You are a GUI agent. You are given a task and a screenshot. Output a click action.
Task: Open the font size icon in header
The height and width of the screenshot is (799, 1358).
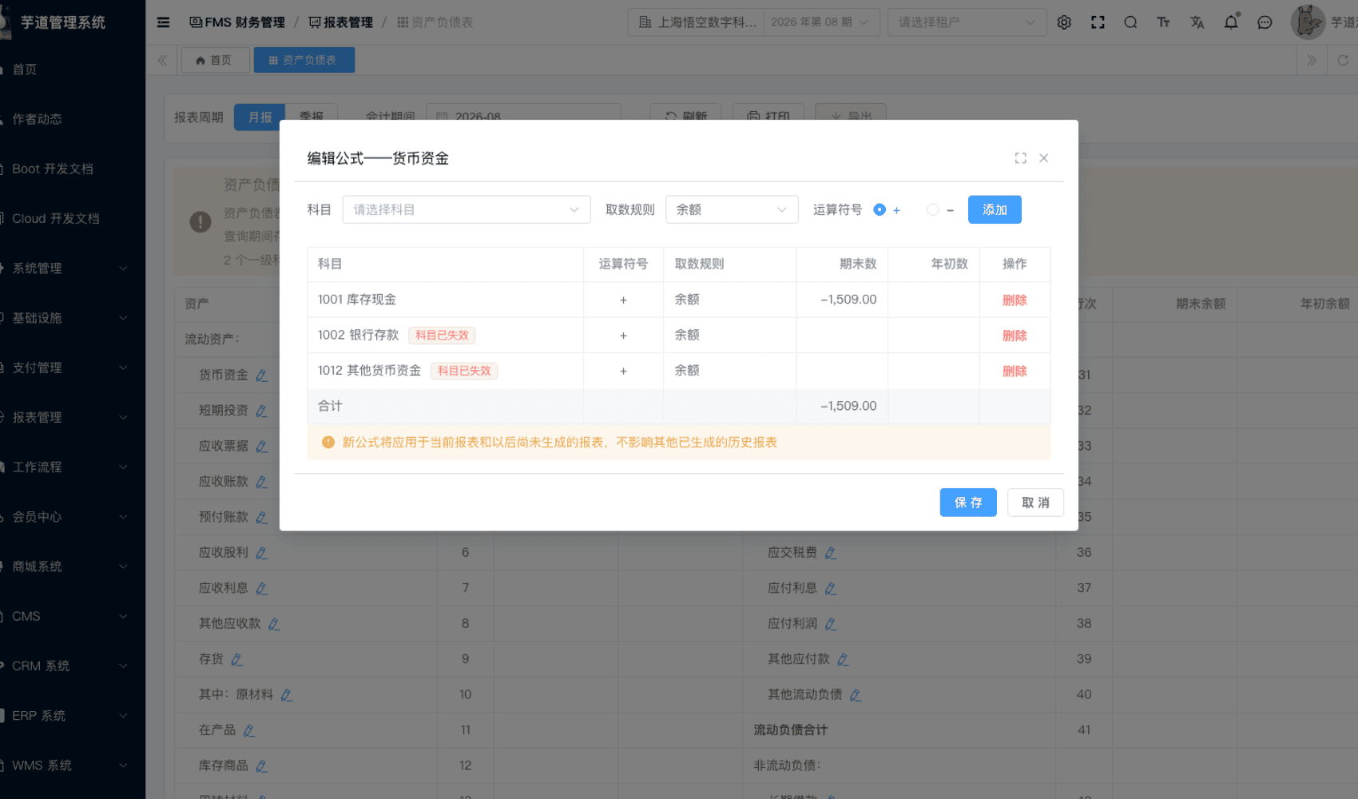pos(1163,22)
